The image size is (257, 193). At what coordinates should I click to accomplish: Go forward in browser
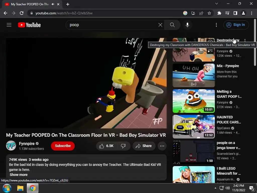(14, 13)
